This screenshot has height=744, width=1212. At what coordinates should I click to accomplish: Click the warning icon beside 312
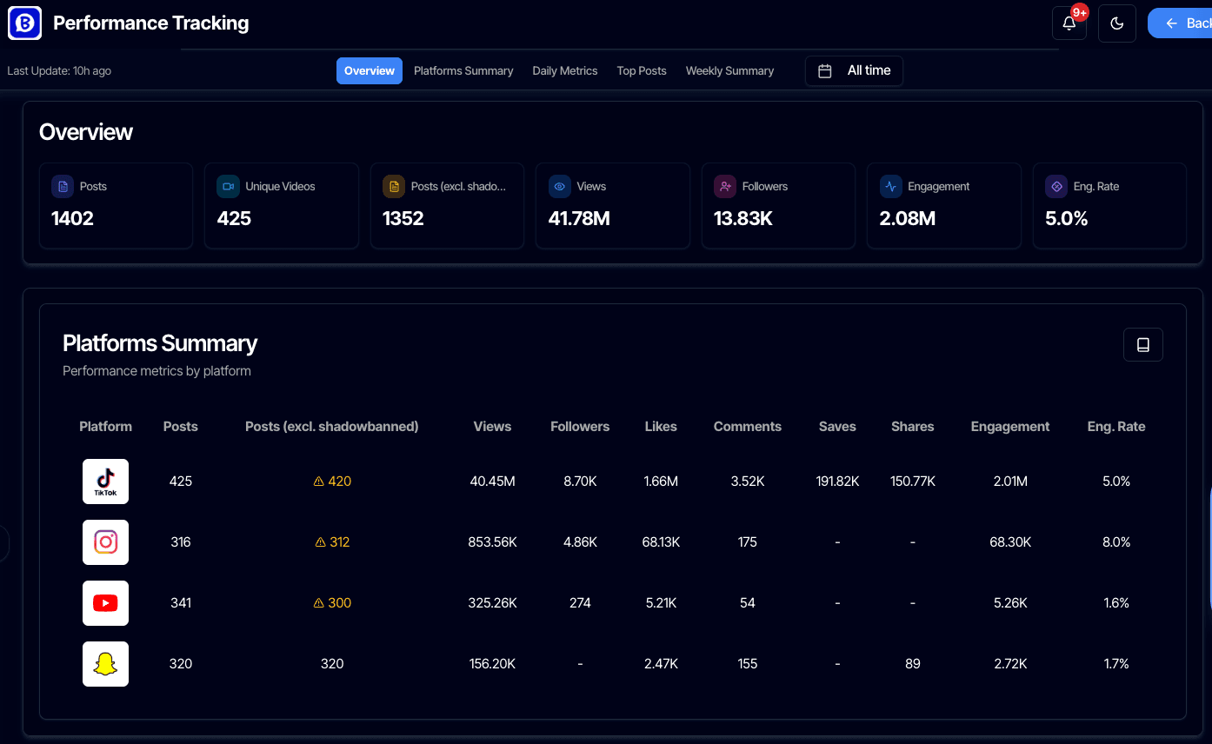(x=320, y=542)
